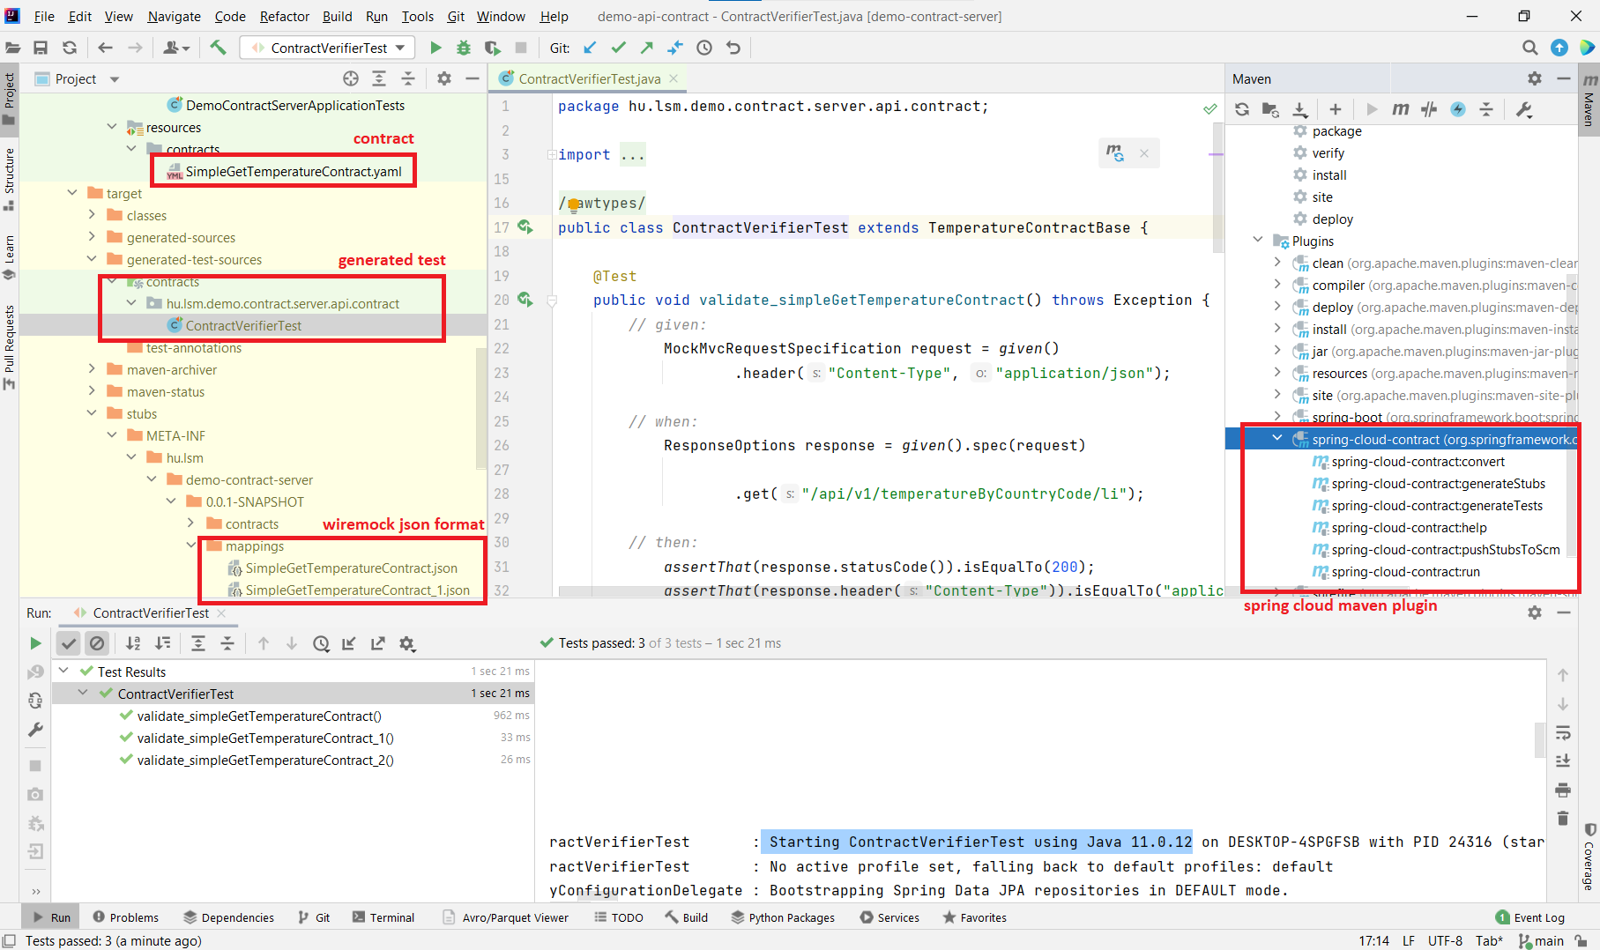Open Project view mode dropdown arrow
Screen dimensions: 1600x950
click(x=115, y=79)
